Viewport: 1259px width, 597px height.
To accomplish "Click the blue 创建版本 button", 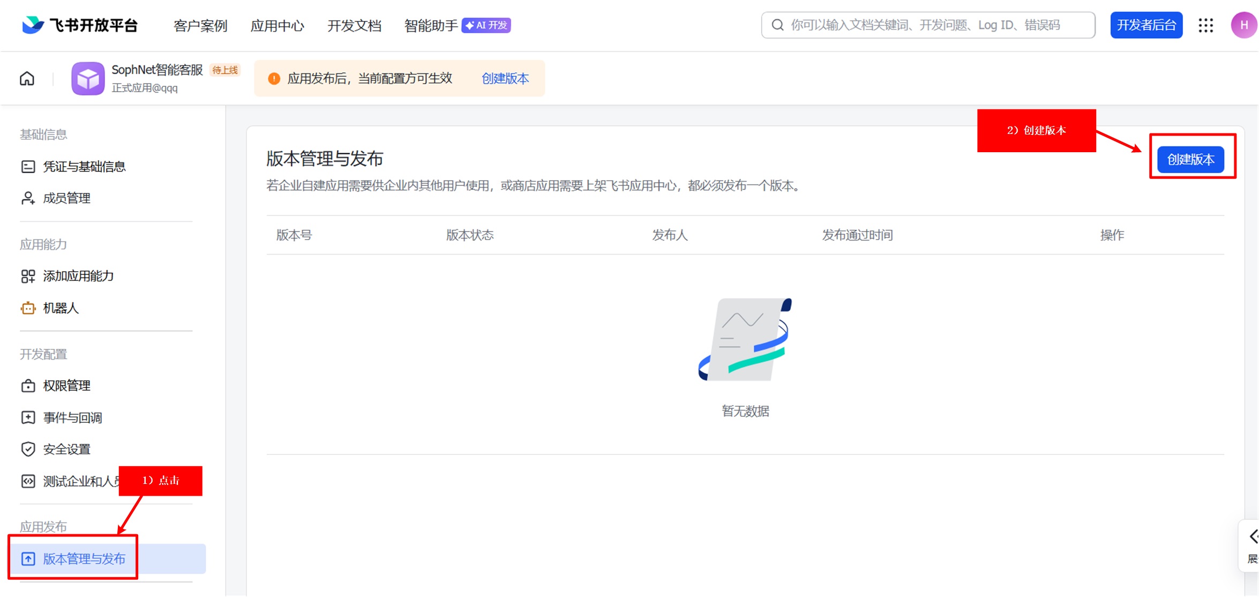I will pyautogui.click(x=1190, y=159).
